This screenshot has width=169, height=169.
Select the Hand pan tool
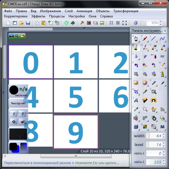(136, 38)
